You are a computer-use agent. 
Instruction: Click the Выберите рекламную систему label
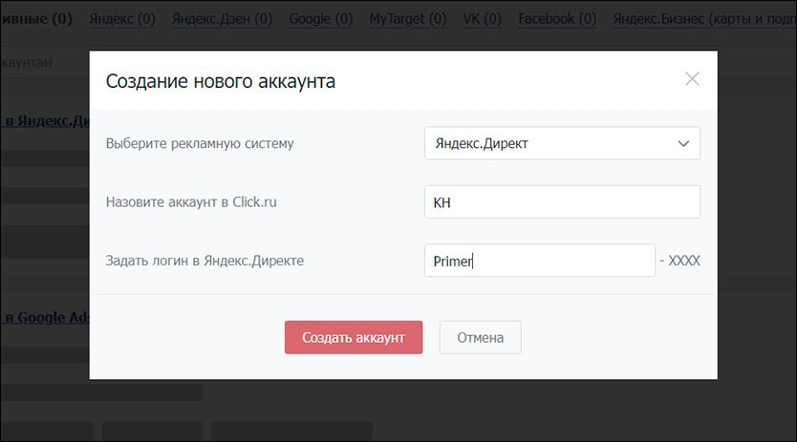point(200,143)
